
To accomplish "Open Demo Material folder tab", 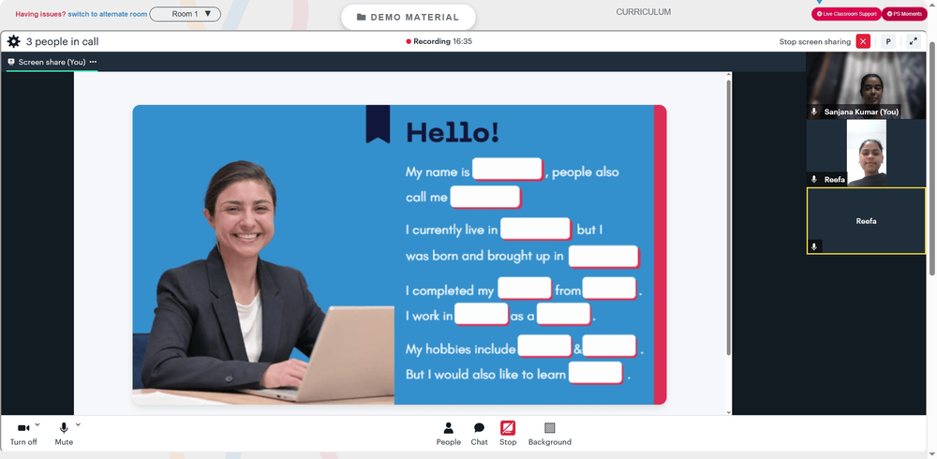I will [409, 18].
